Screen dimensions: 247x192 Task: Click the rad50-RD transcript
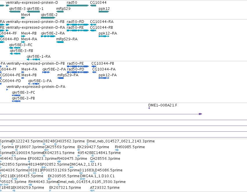78,25
